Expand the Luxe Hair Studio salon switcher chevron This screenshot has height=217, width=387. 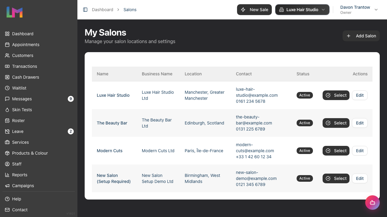pyautogui.click(x=323, y=10)
